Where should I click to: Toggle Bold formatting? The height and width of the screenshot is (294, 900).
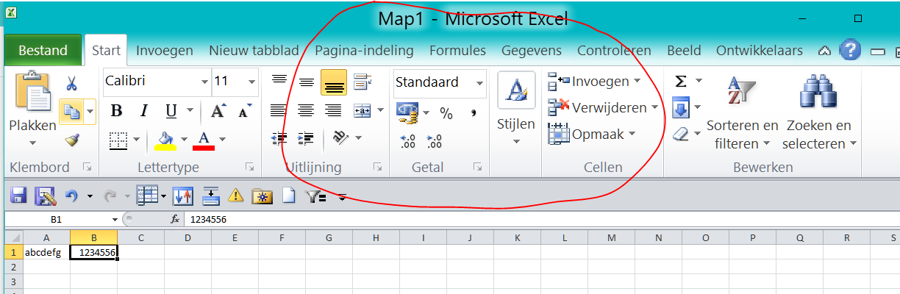[x=116, y=111]
